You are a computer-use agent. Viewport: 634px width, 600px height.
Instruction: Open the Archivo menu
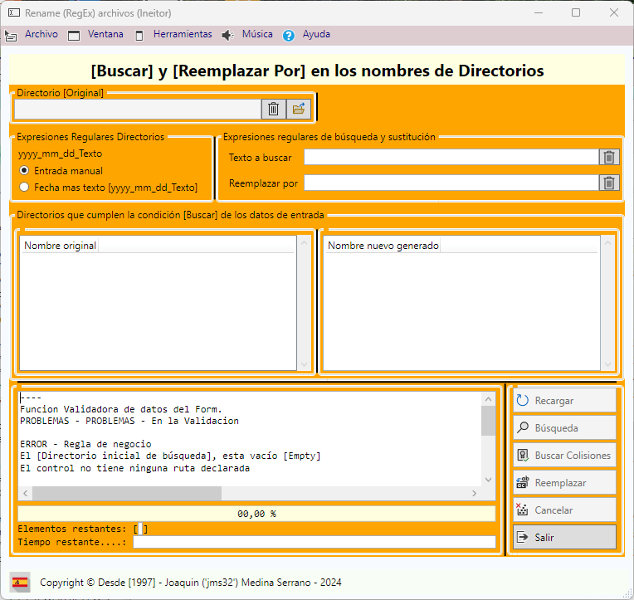tap(41, 34)
